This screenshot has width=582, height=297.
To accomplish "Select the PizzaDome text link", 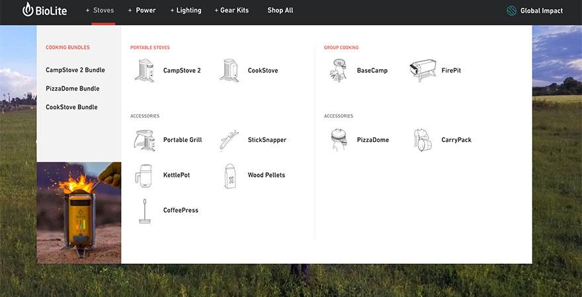I will (x=373, y=140).
